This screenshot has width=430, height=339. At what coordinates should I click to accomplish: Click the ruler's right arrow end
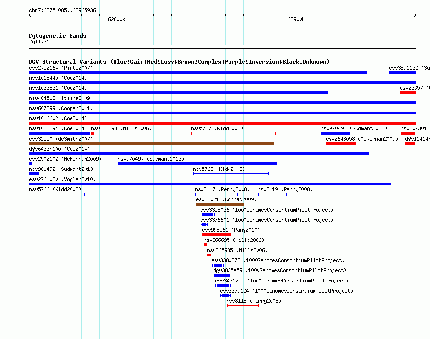point(415,15)
